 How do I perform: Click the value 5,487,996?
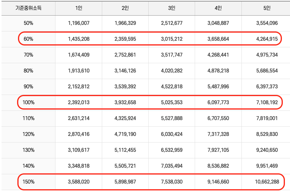pos(218,87)
